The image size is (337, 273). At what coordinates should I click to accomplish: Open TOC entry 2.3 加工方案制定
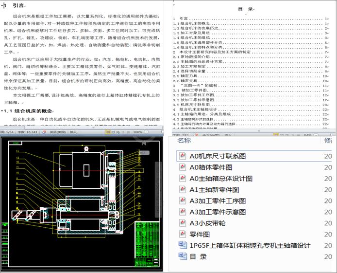click(x=251, y=67)
